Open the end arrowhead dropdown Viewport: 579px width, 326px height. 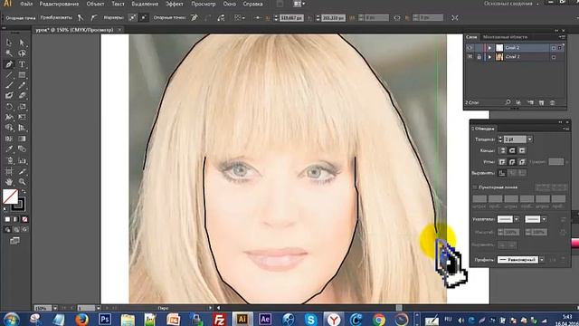pyautogui.click(x=544, y=219)
